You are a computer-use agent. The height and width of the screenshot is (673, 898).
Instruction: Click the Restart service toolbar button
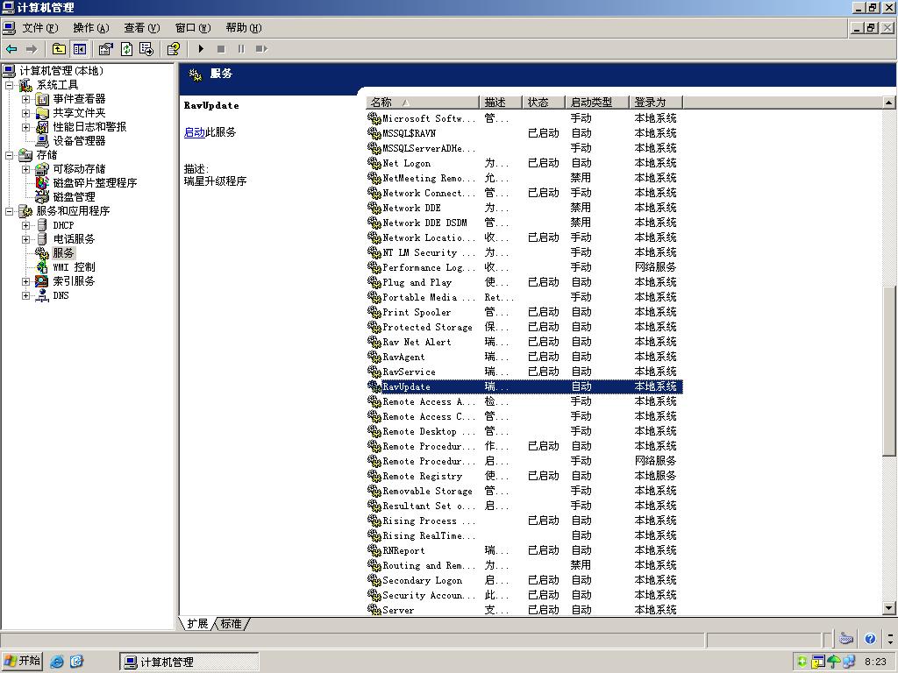(261, 49)
